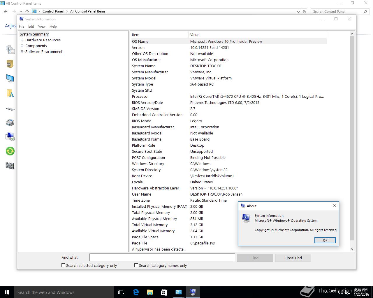Enable Search selected category only checkbox
This screenshot has height=298, width=373.
point(63,265)
